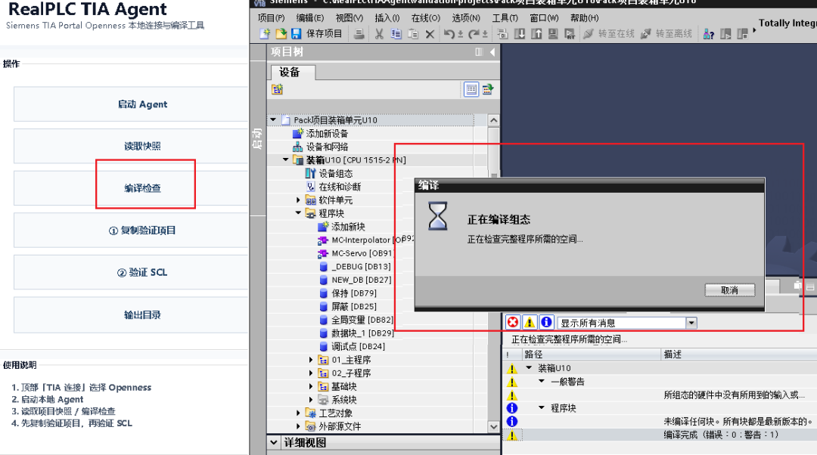Image resolution: width=817 pixels, height=455 pixels.
Task: Expand the 01_主程序 folder
Action: click(311, 360)
